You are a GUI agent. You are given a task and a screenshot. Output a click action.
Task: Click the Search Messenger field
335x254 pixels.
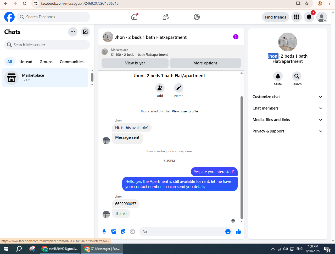(47, 45)
